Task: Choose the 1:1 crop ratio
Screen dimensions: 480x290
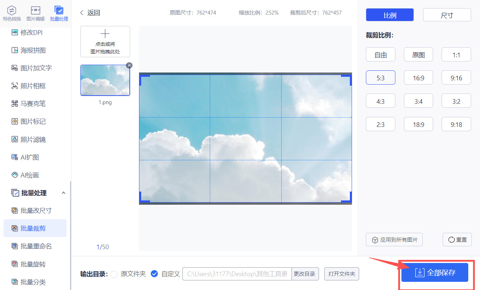Action: point(456,55)
